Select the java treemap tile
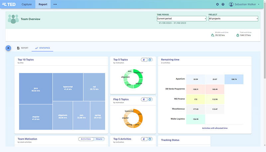The image size is (266, 152). point(36,89)
